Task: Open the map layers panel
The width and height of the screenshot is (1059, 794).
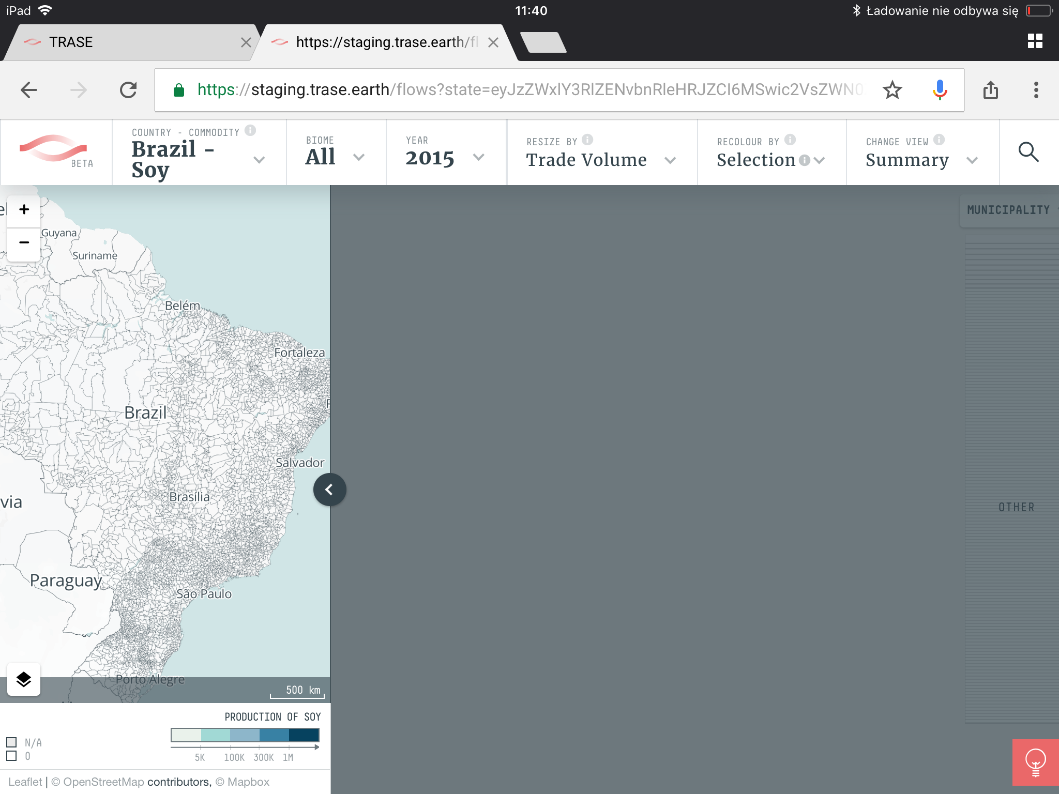Action: (24, 679)
